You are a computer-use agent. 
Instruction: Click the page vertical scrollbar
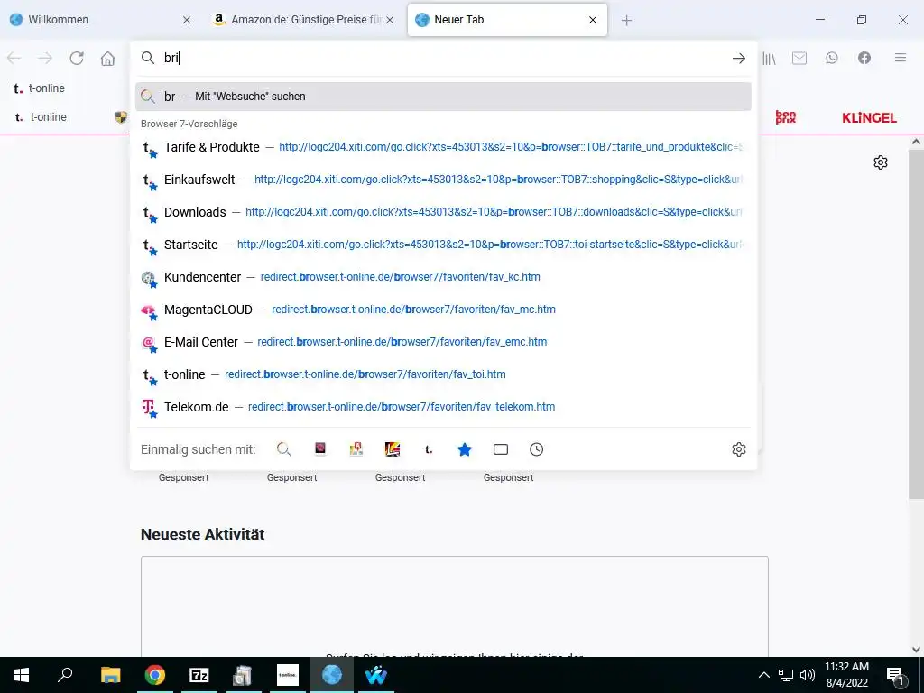916,324
